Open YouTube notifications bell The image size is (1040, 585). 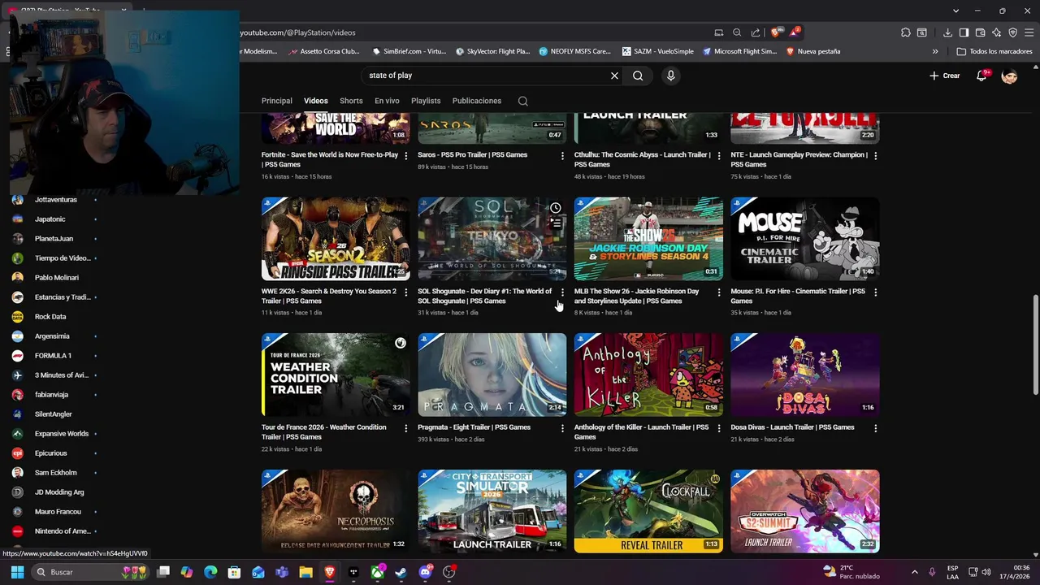coord(982,76)
